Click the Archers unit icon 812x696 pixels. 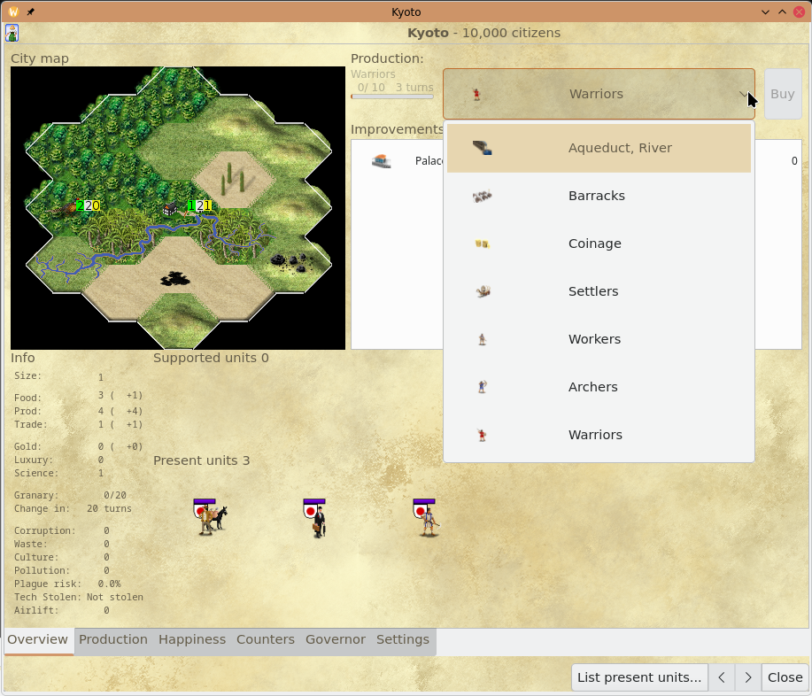(482, 387)
